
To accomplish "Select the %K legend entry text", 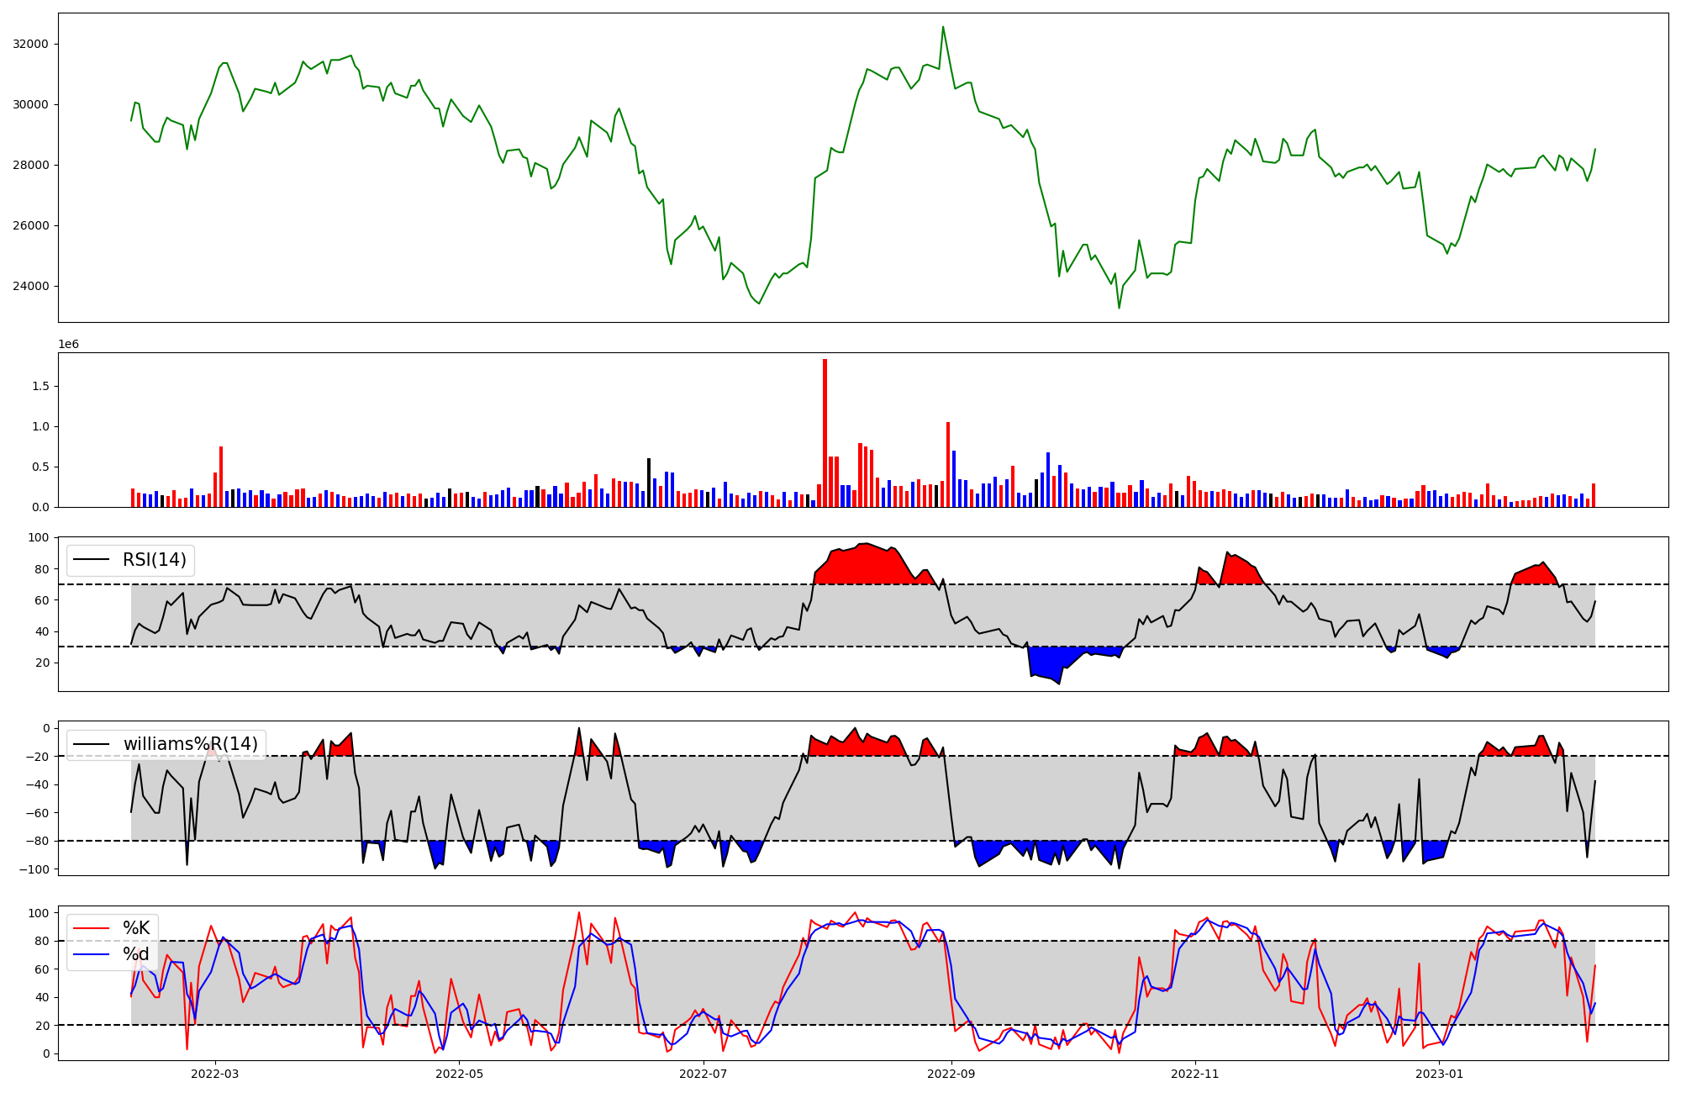I will coord(136,928).
